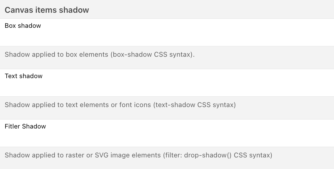Select the 'Box shadow' field label
Viewport: 334px width, 169px height.
pyautogui.click(x=23, y=26)
